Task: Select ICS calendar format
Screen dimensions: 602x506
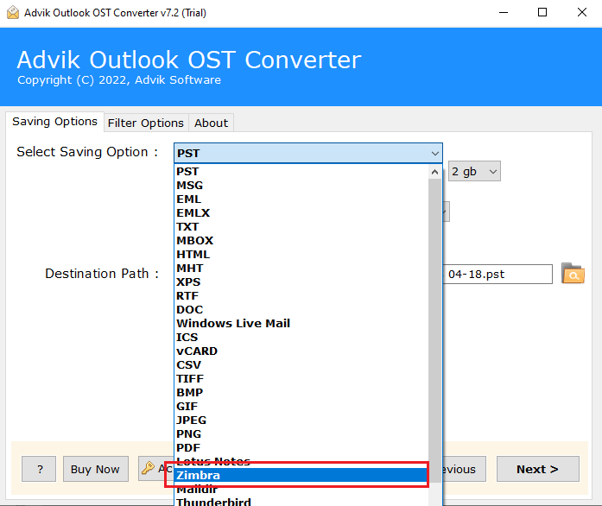Action: [x=301, y=337]
